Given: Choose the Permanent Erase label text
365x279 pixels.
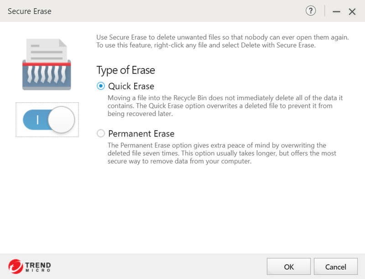Looking at the screenshot, I should point(141,134).
